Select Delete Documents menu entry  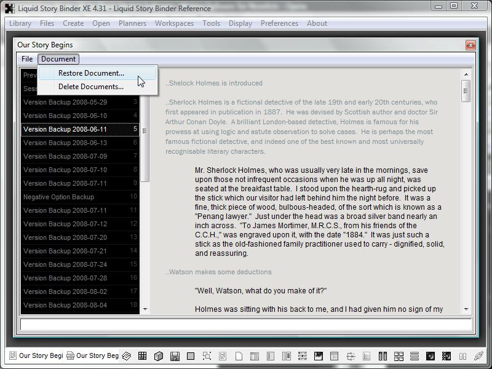click(x=91, y=87)
